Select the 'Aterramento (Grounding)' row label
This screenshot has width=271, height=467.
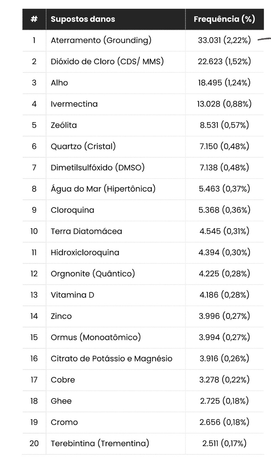coord(101,40)
